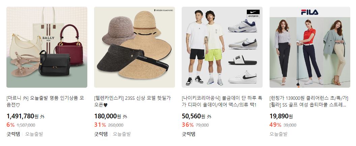The image size is (356, 146).
Task: Open the 휠라 SS 골프 여성 title link
Action: point(309,101)
